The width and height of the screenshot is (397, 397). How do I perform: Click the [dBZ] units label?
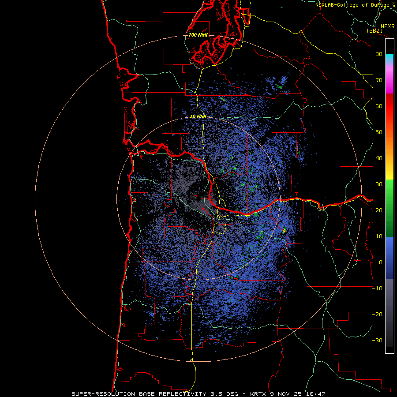(x=375, y=30)
